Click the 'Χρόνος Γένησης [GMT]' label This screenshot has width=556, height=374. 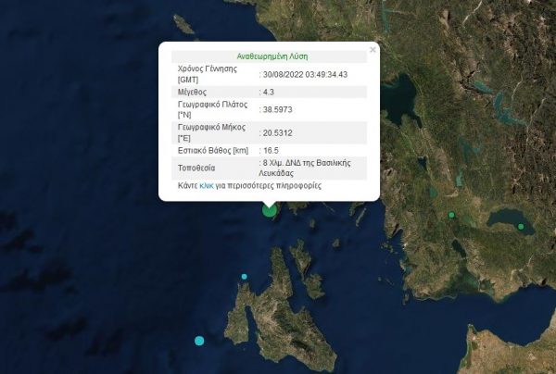[x=207, y=74]
